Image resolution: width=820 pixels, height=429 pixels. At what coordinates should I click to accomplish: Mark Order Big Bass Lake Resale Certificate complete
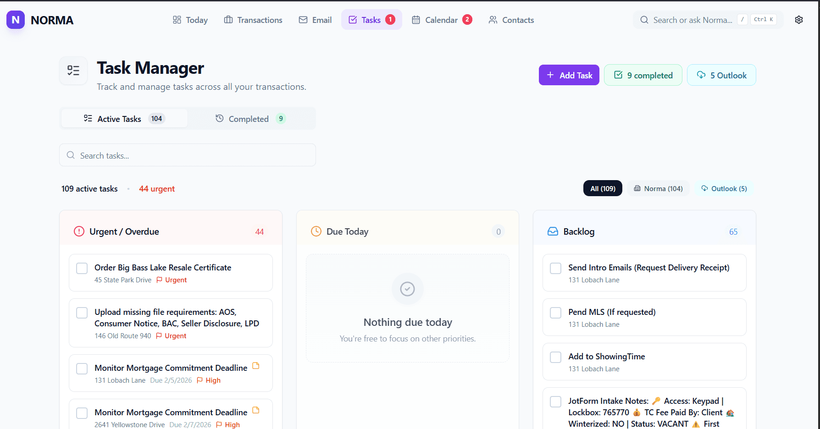click(82, 268)
